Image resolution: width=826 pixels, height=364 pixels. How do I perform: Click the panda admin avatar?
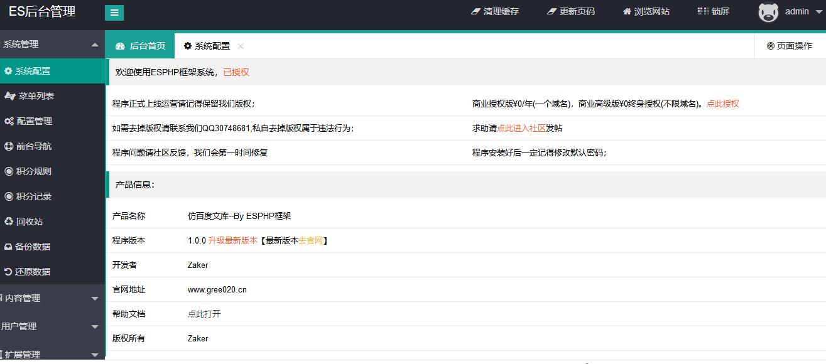coord(768,12)
